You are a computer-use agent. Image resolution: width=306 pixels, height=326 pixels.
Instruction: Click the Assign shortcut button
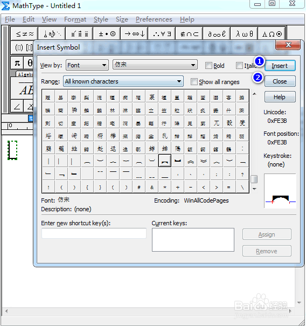pyautogui.click(x=267, y=234)
